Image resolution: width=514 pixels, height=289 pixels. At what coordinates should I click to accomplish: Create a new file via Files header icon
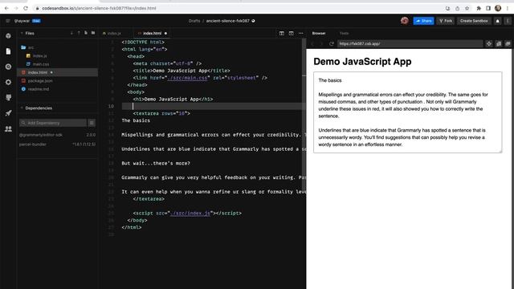click(86, 33)
